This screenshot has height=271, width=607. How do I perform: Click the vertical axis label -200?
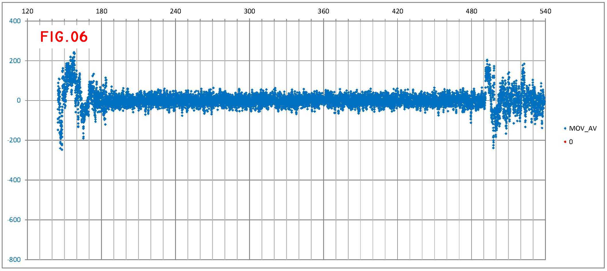click(x=14, y=140)
